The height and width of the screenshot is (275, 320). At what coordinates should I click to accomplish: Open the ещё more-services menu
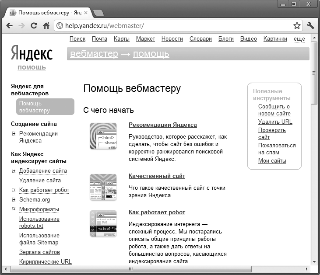(x=299, y=39)
